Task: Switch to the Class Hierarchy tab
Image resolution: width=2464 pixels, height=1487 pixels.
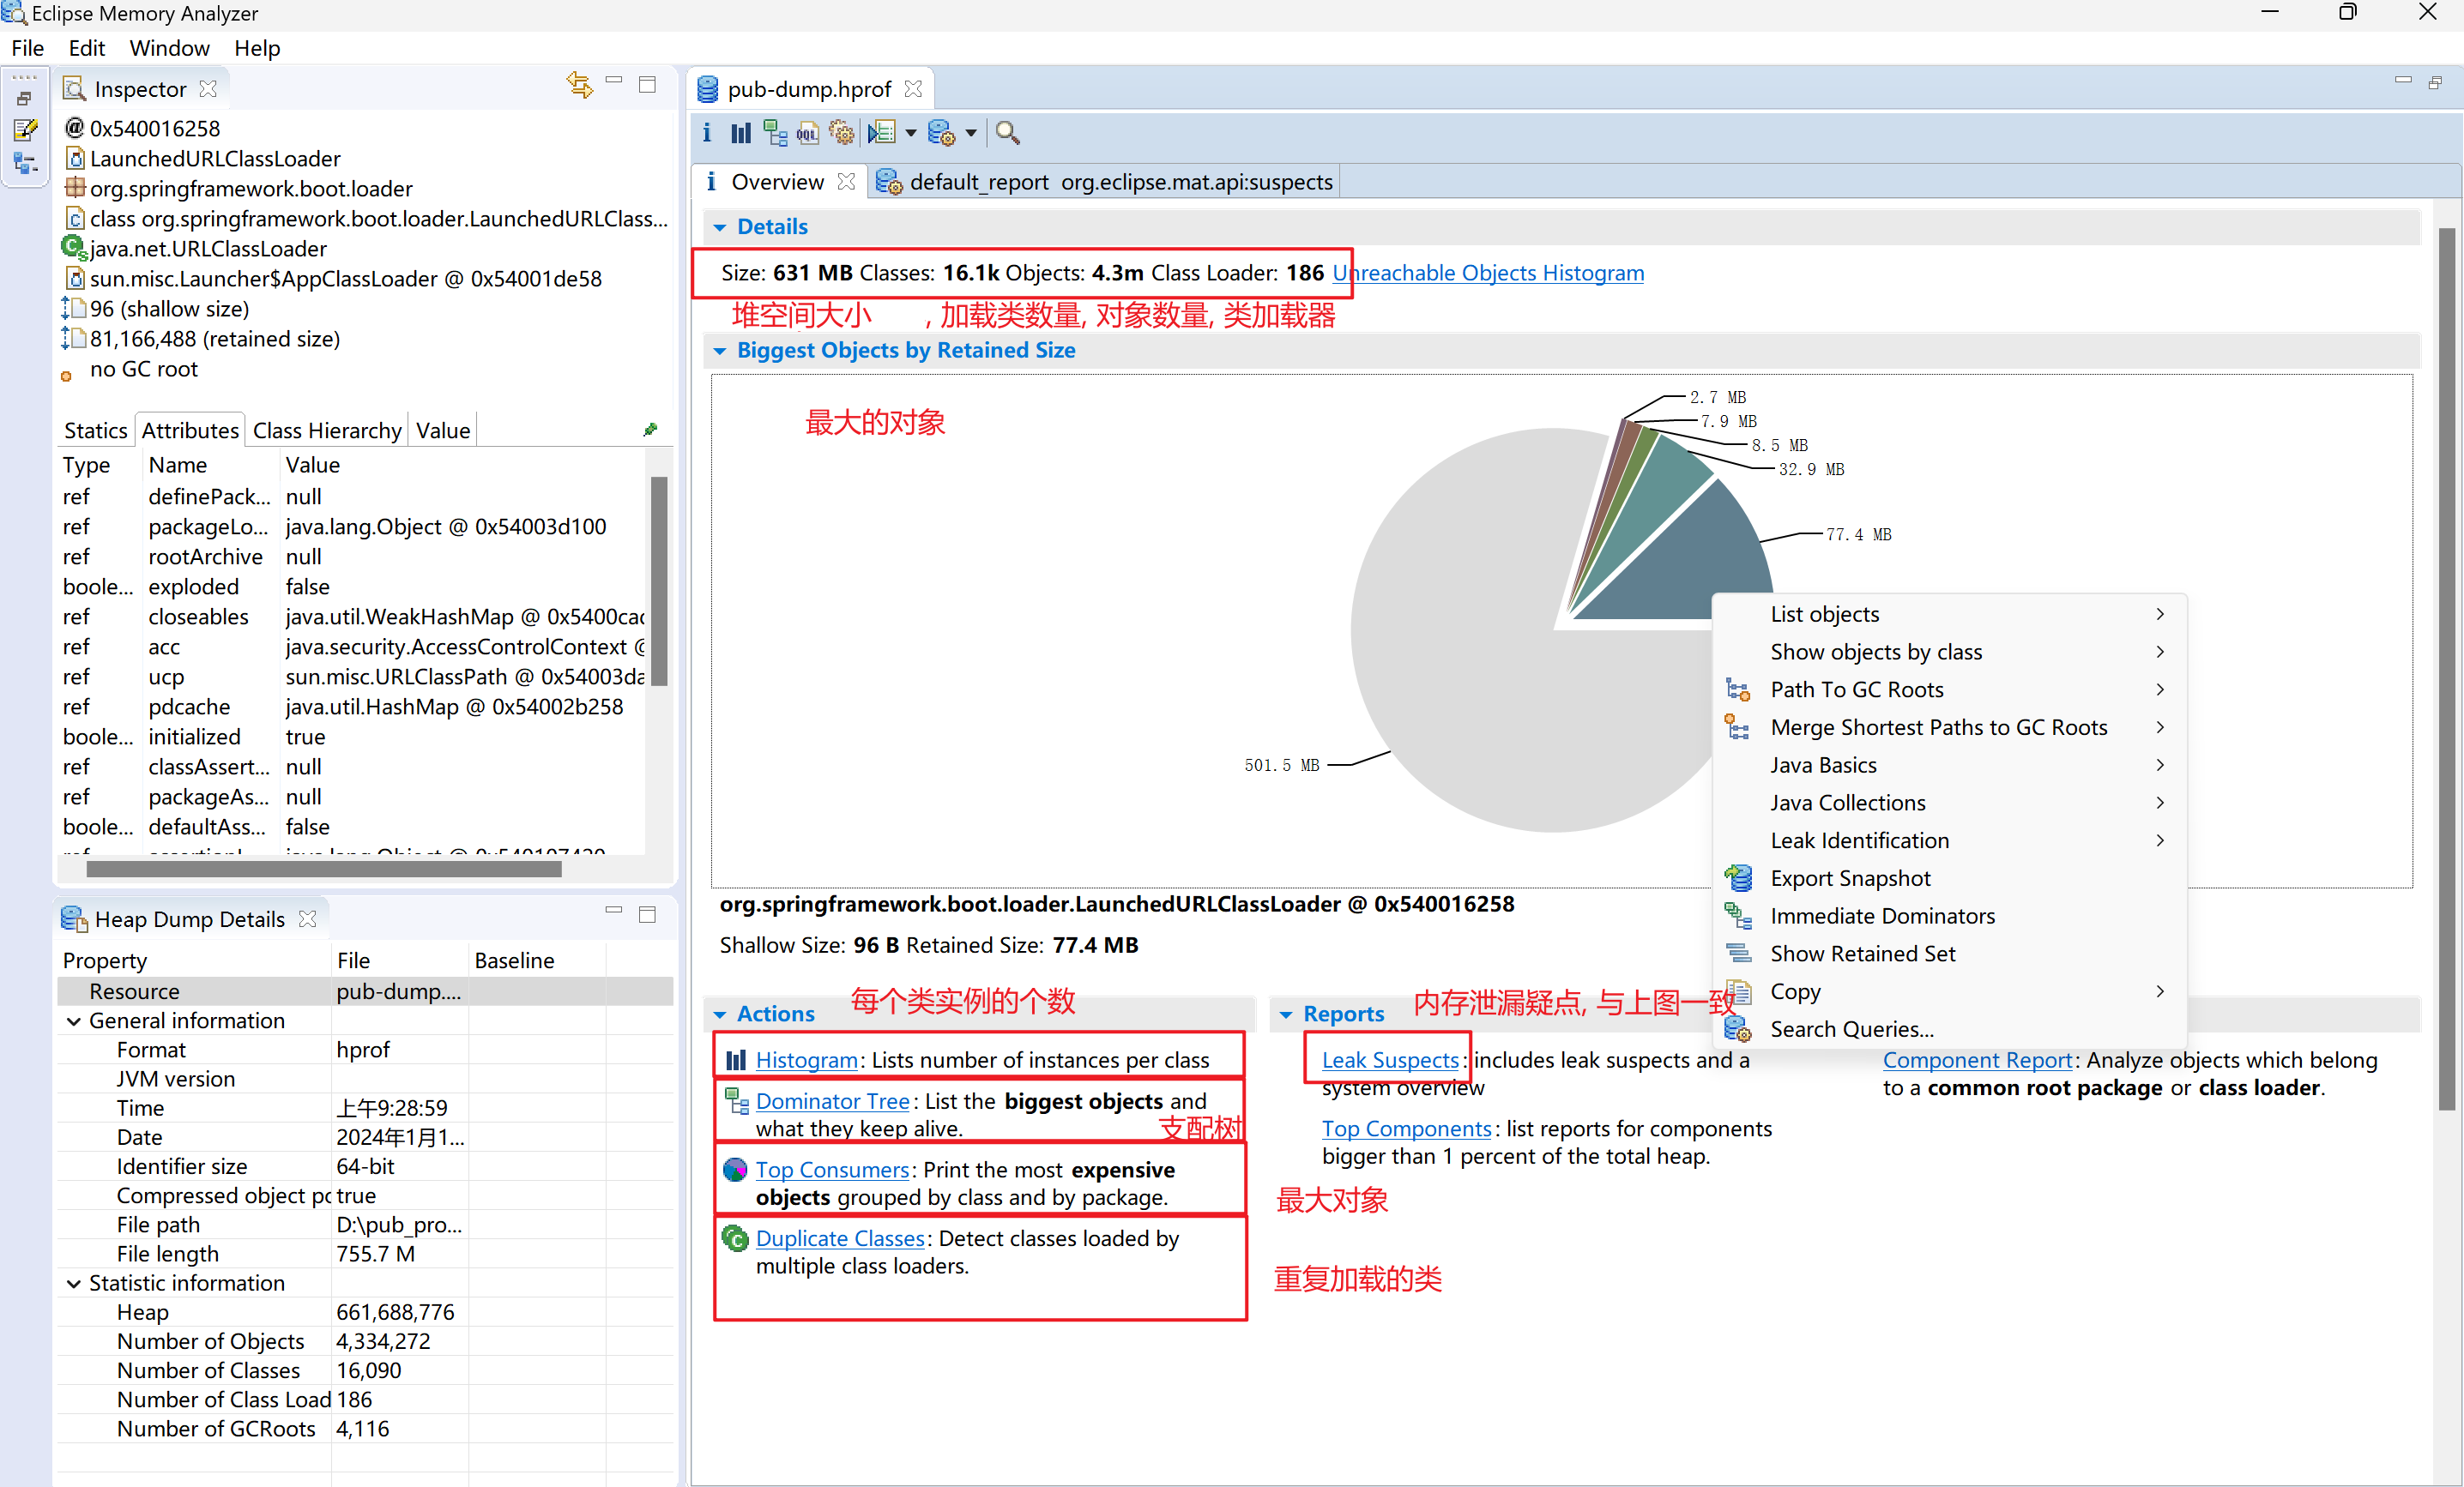Action: (x=327, y=430)
